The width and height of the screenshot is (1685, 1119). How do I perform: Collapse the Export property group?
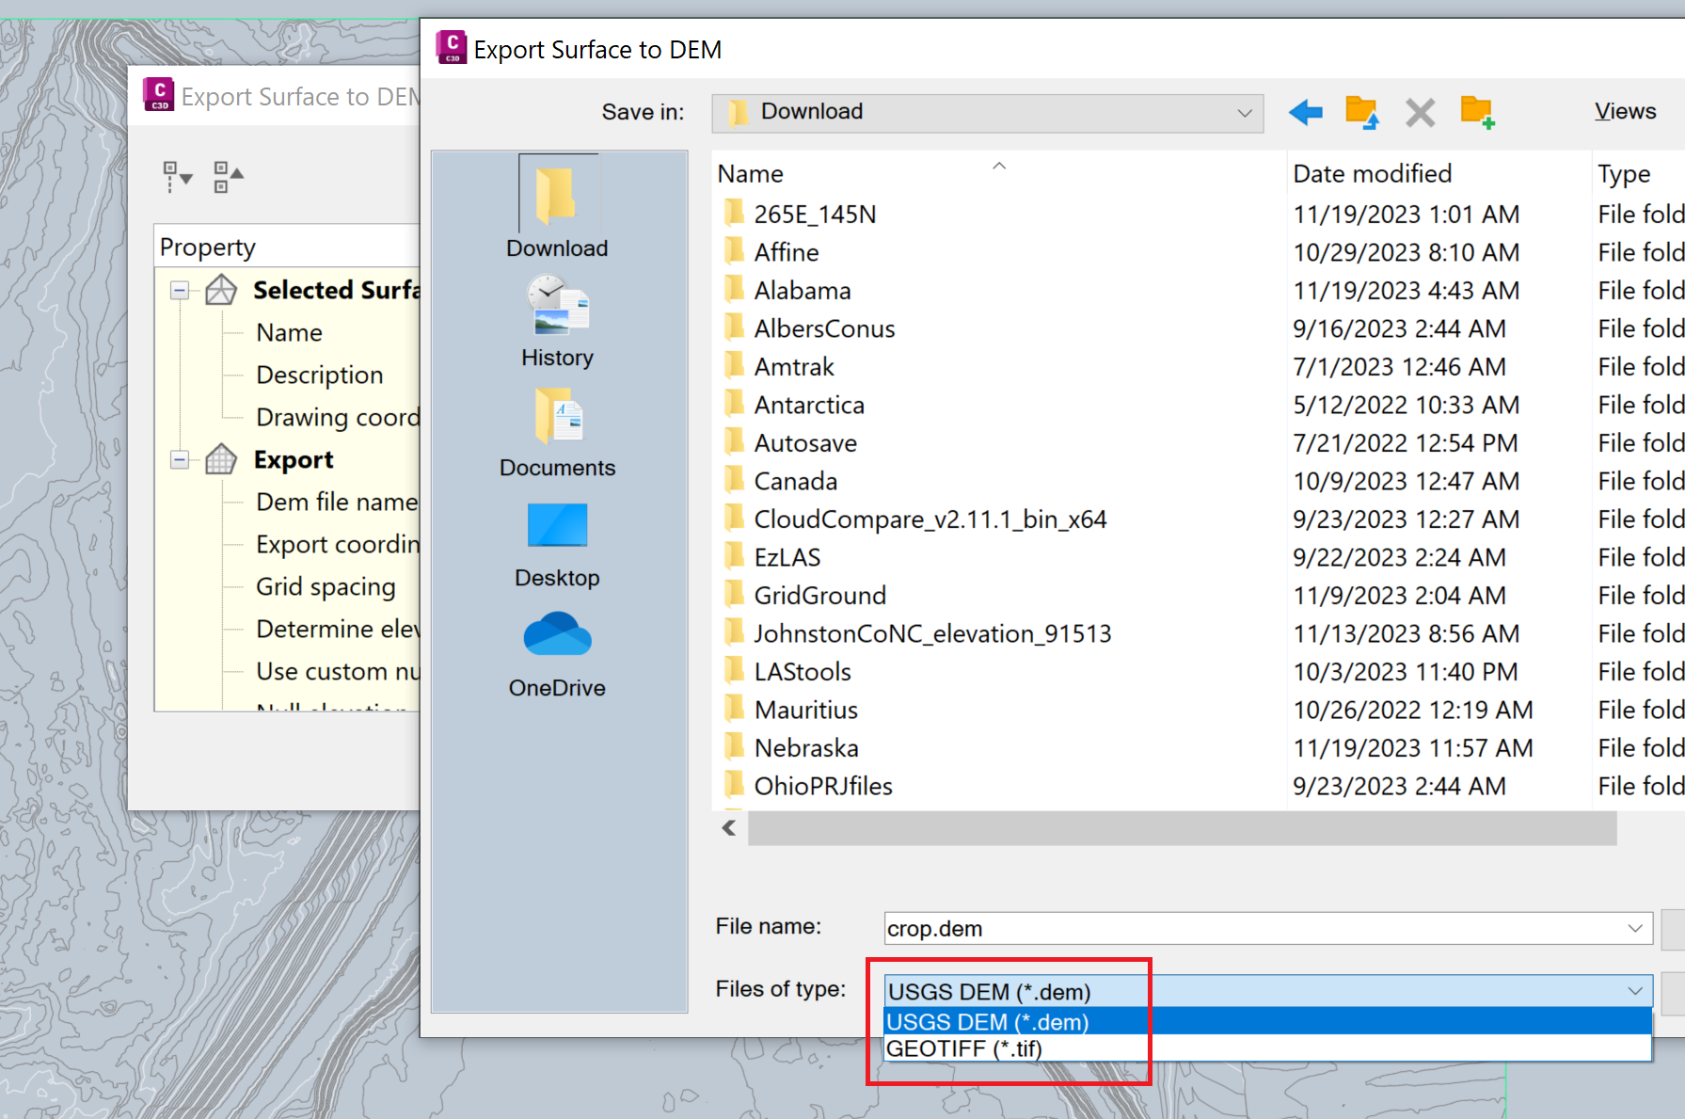pyautogui.click(x=180, y=459)
